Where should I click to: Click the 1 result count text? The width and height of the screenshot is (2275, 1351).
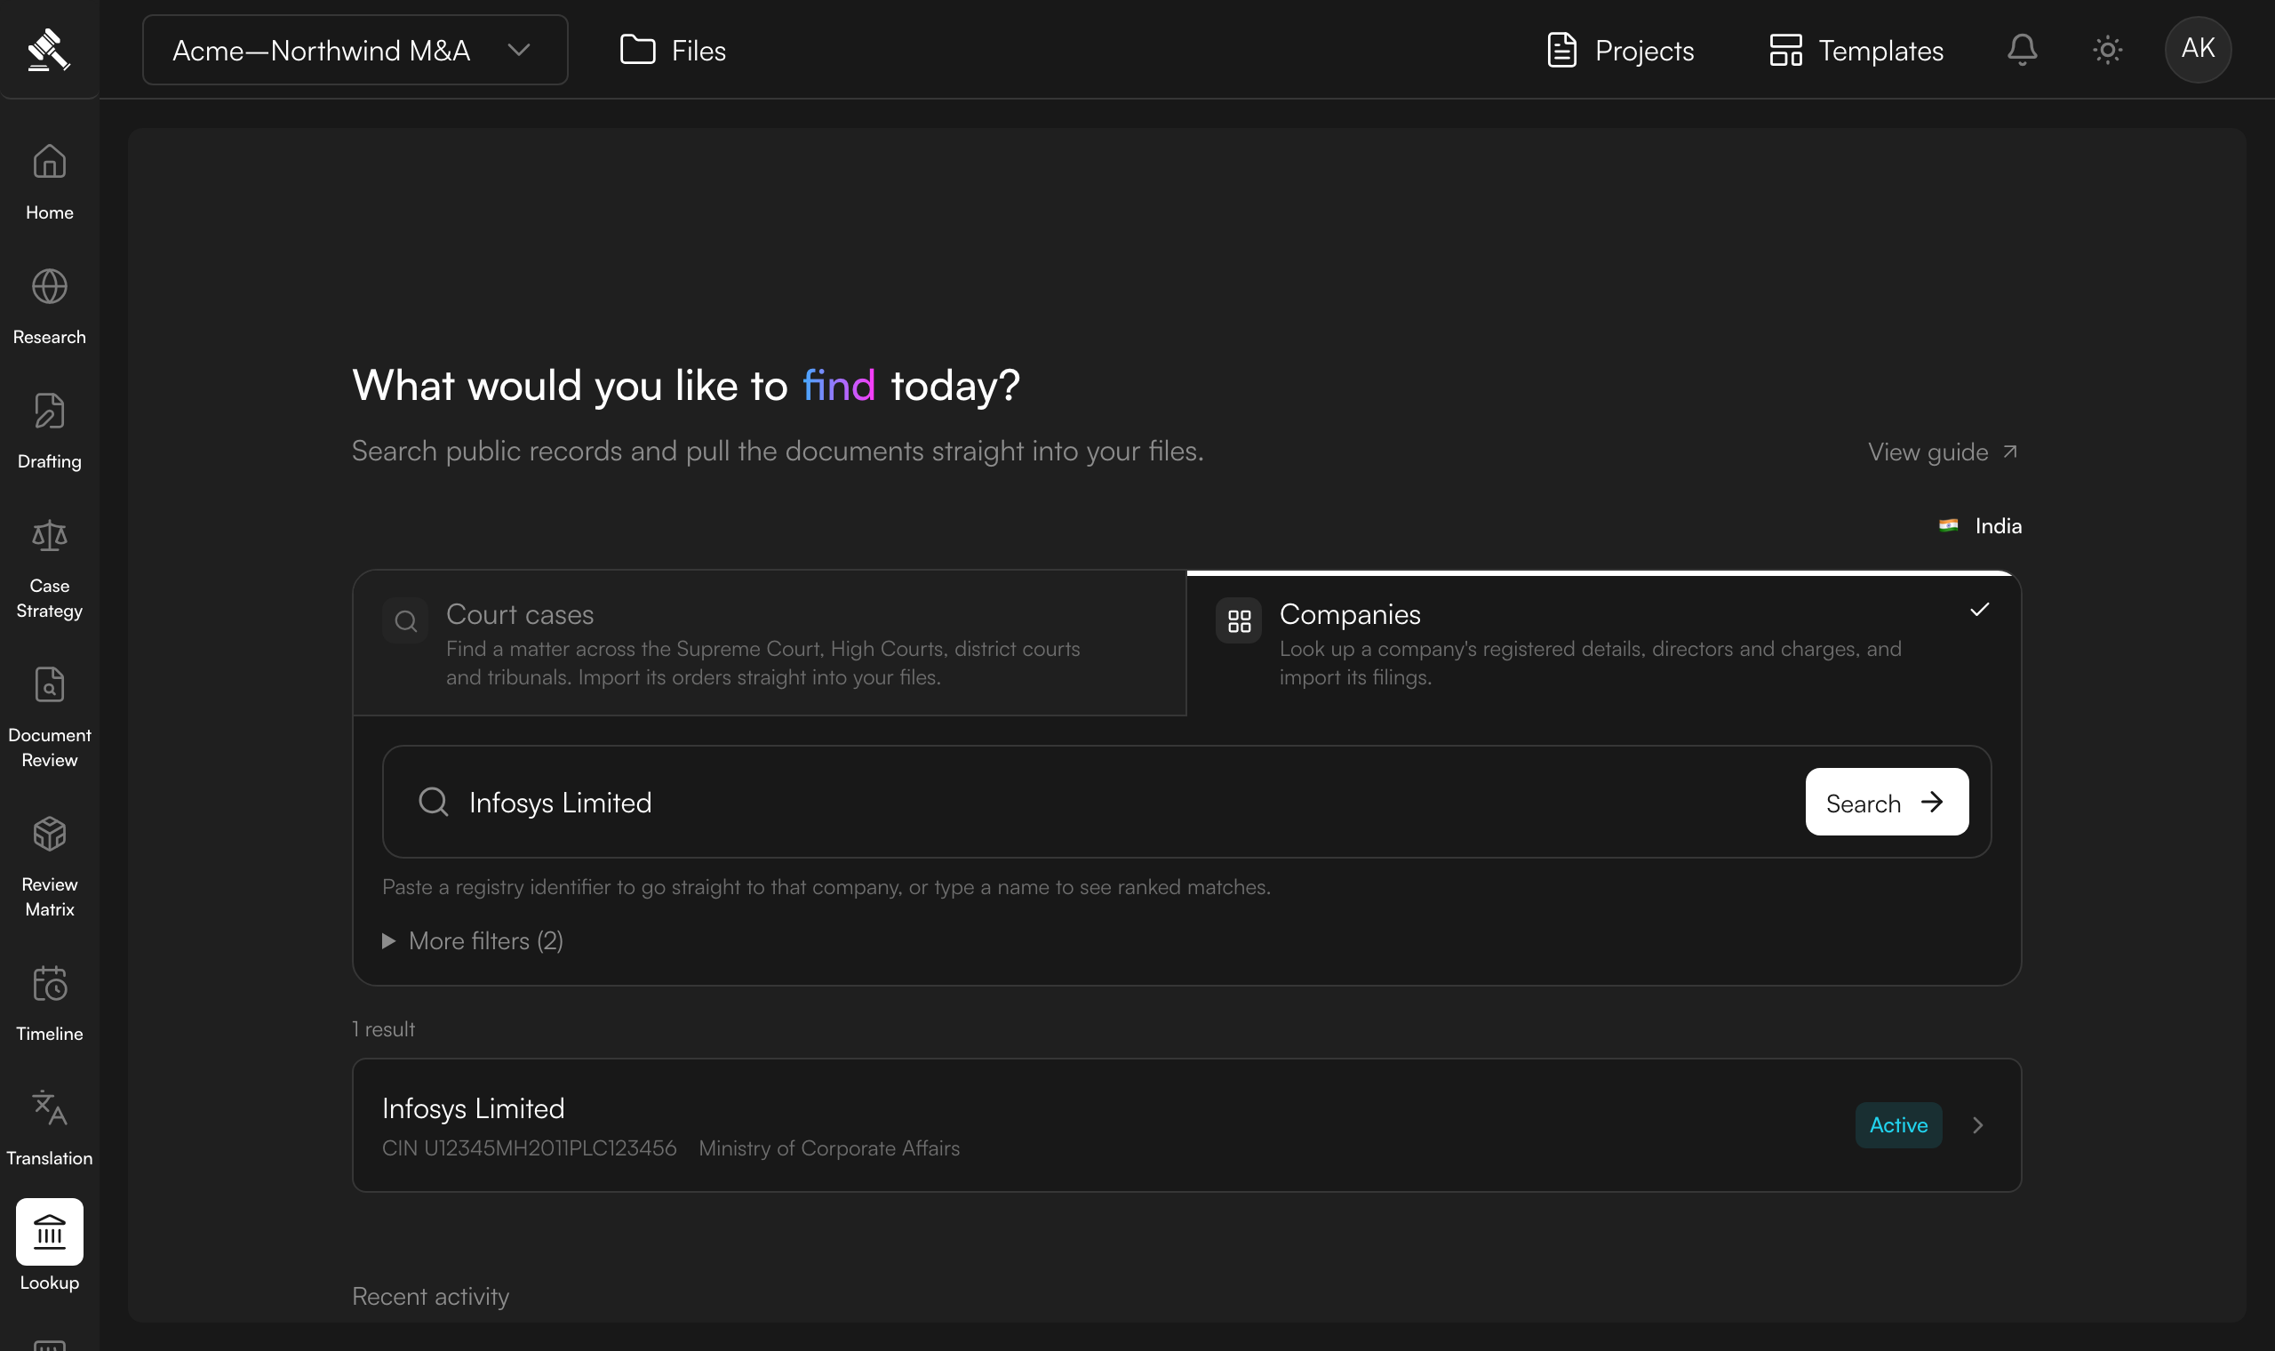[x=383, y=1028]
